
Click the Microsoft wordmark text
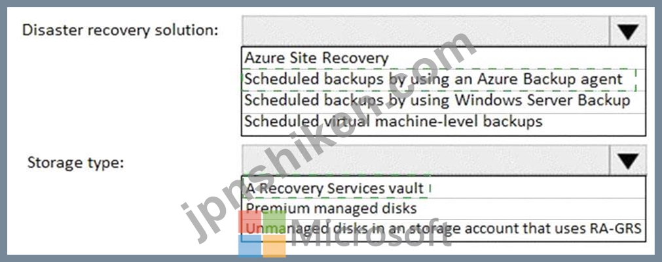(371, 233)
